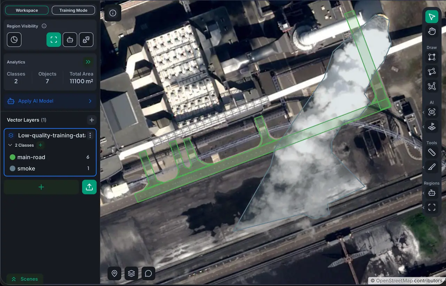Pick the zigzag five-node draw tool
Viewport: 446px width, 286px height.
click(432, 86)
